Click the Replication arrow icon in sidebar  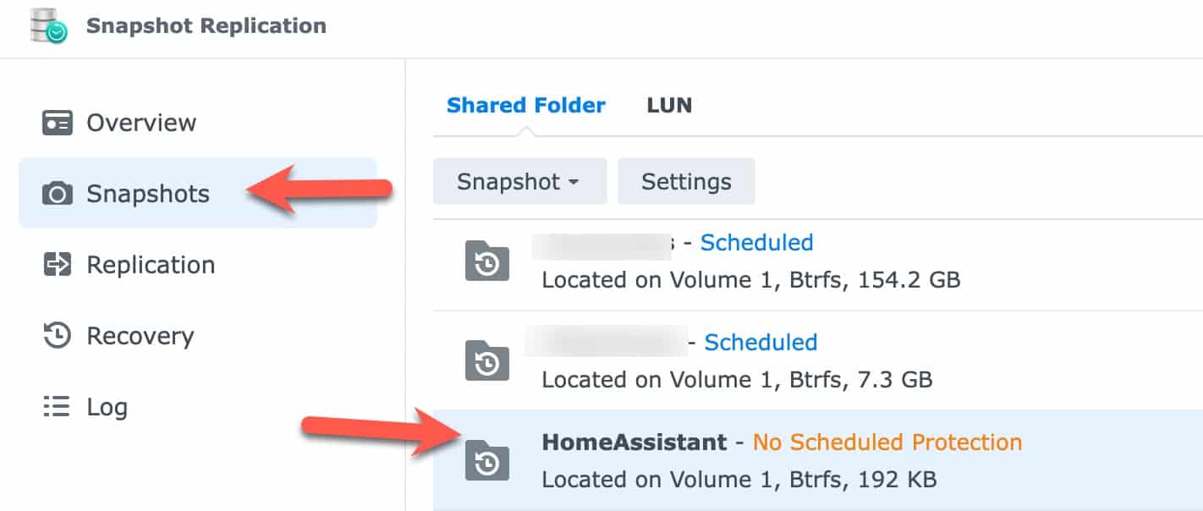tap(58, 265)
